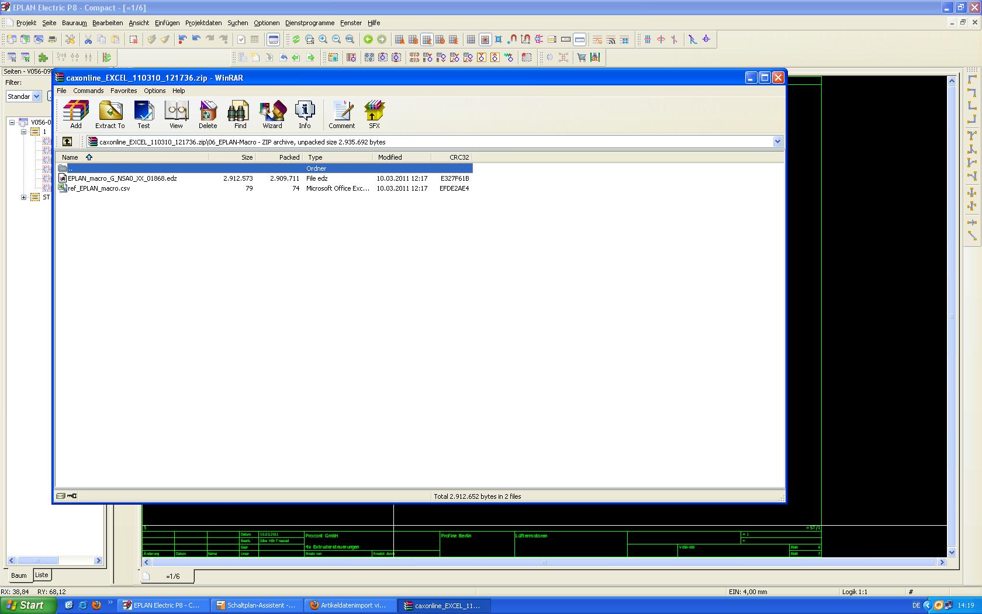Screen dimensions: 982x614
Task: Click the page tree horizontal scrollbar
Action: (55, 560)
